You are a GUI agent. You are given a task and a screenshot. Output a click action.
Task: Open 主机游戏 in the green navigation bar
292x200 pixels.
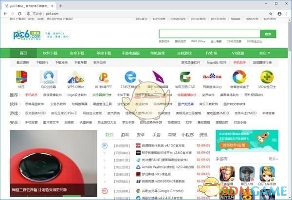[184, 53]
